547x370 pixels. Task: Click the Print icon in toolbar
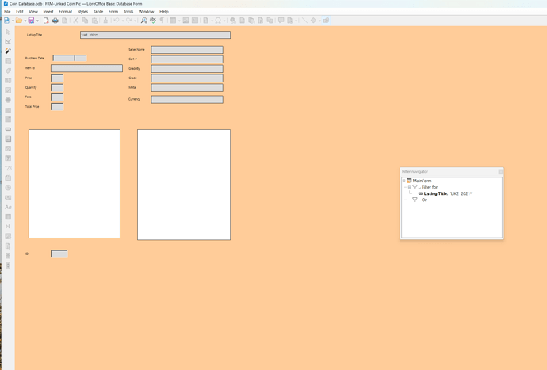(55, 21)
